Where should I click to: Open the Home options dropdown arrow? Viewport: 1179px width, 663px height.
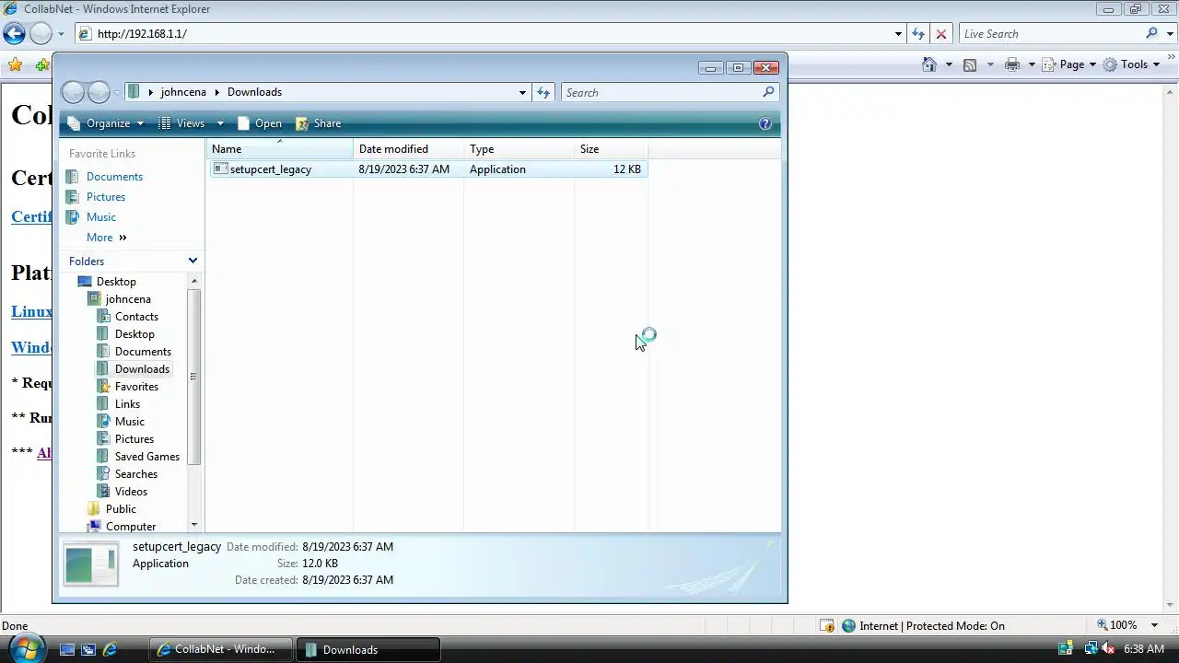coord(949,64)
